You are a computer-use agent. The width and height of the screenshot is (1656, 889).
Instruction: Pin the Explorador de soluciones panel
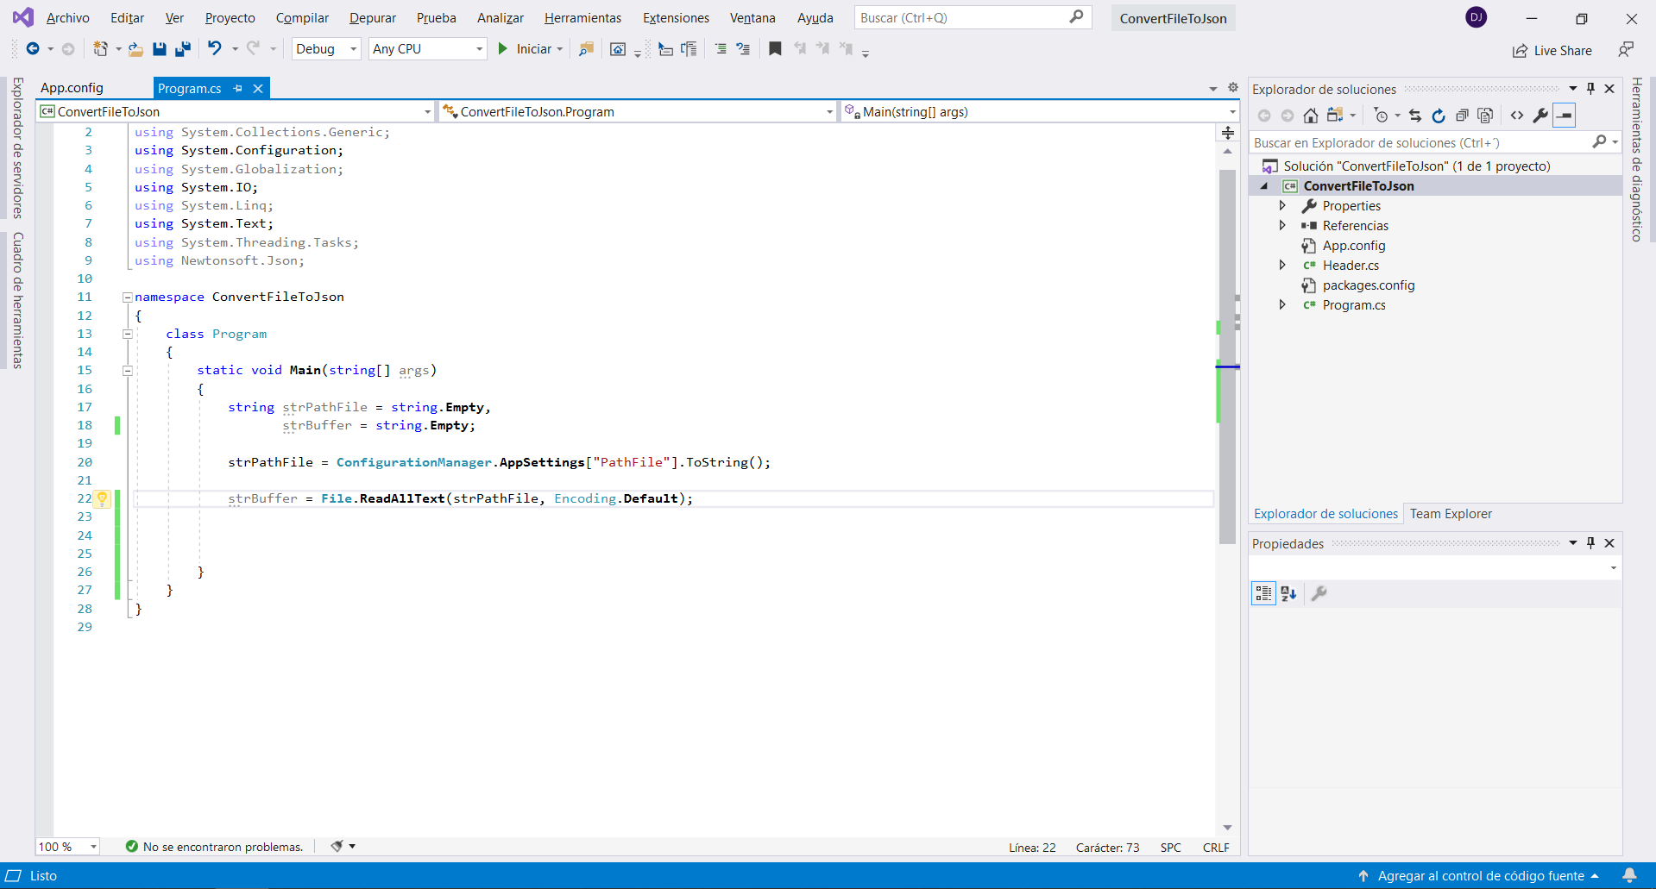coord(1590,89)
